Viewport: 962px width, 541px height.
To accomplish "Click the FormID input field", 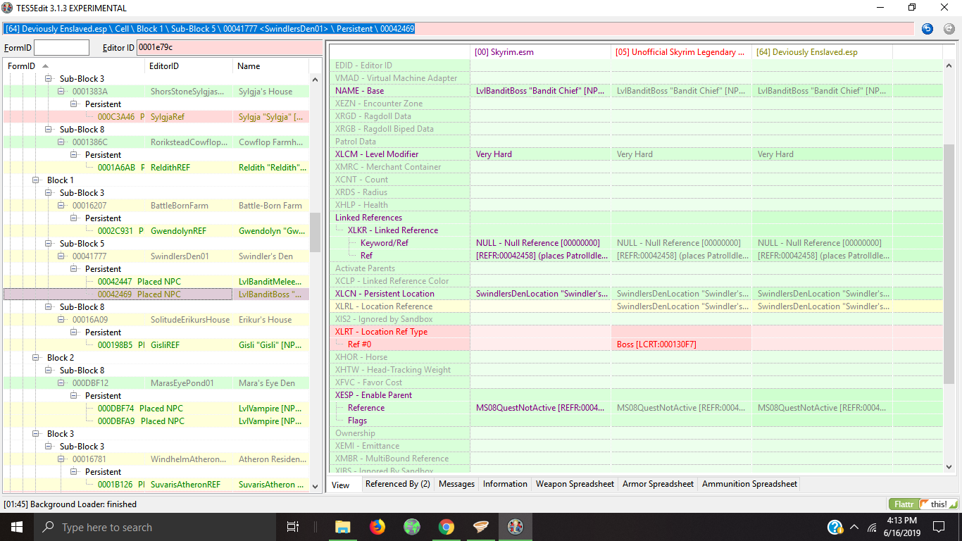I will click(61, 47).
